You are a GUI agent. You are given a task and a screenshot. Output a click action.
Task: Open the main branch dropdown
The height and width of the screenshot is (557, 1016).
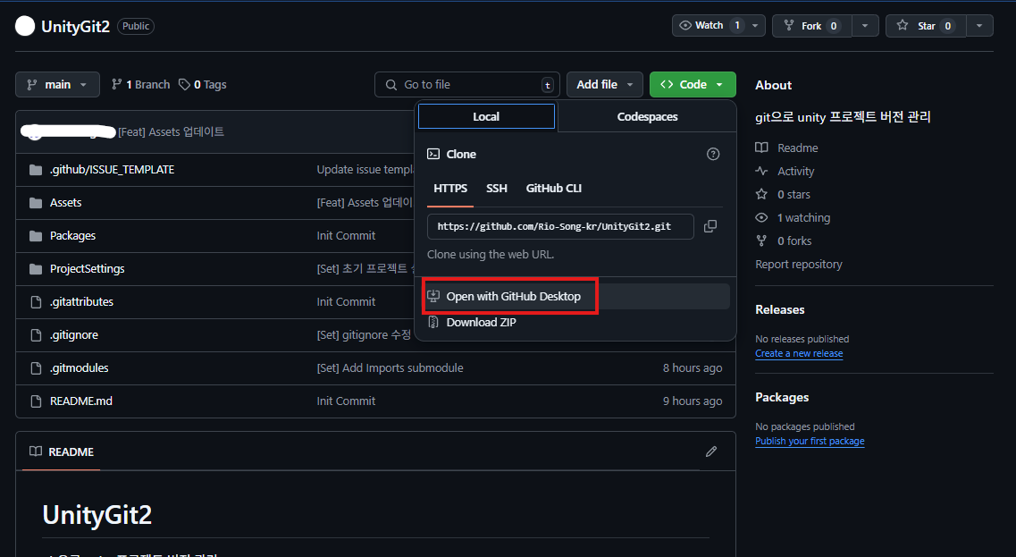tap(58, 84)
